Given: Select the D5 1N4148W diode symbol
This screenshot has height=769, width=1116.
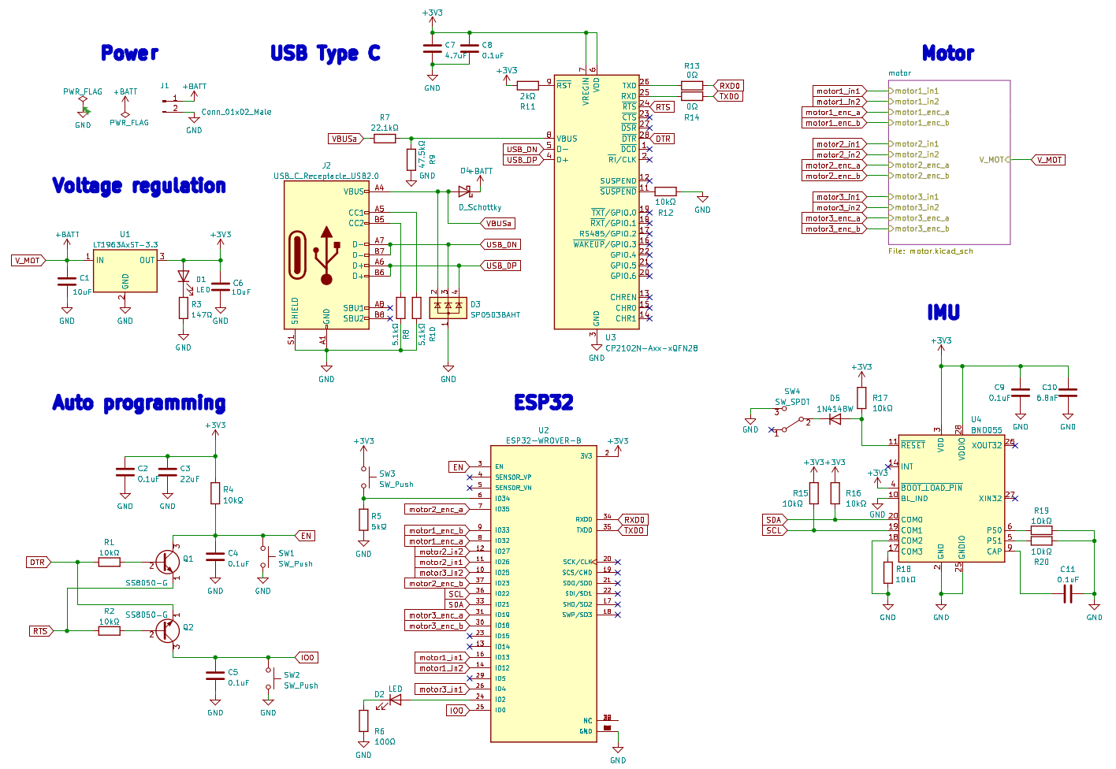Looking at the screenshot, I should point(835,419).
